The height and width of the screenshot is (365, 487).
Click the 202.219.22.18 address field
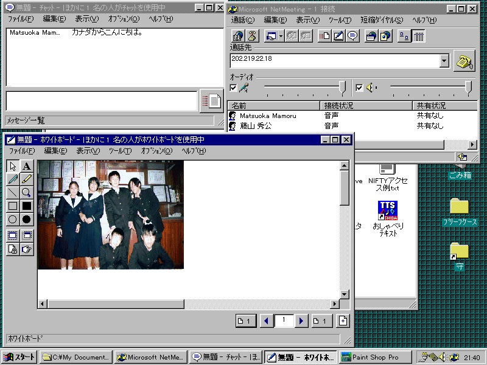335,61
